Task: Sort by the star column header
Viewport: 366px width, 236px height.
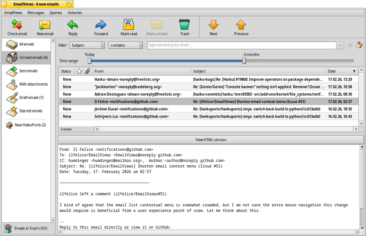Action: [79, 71]
